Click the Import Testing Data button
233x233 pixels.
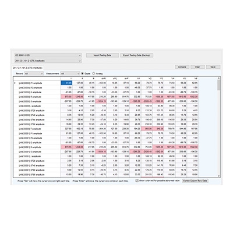pos(103,55)
